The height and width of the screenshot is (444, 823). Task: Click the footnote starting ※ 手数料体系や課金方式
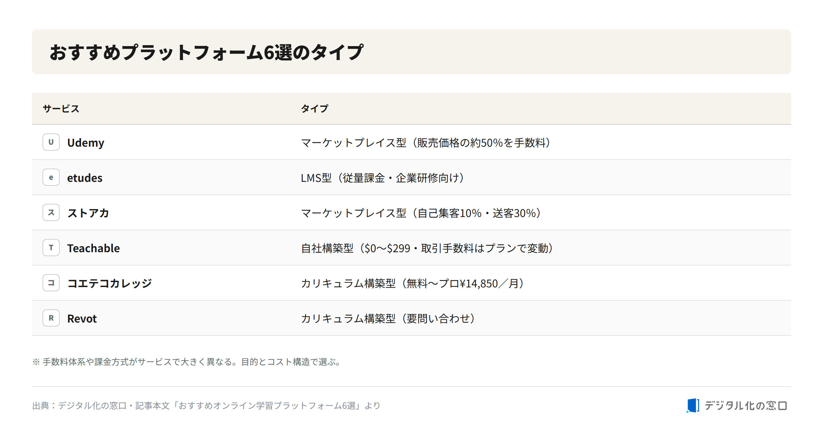(x=187, y=362)
